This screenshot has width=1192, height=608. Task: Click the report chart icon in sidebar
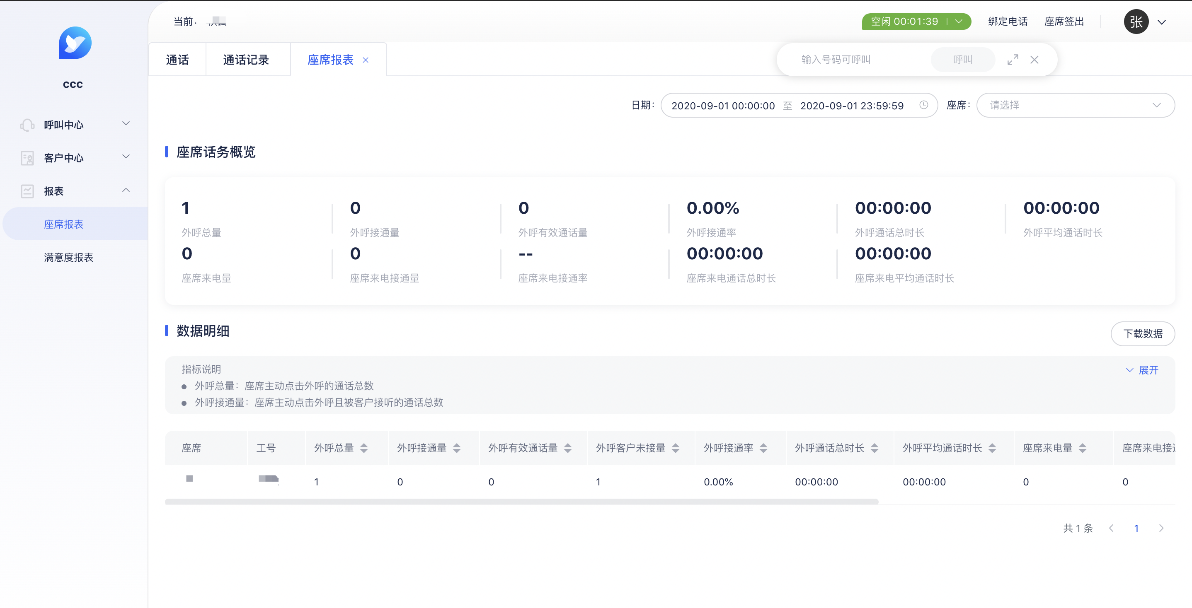(x=27, y=191)
